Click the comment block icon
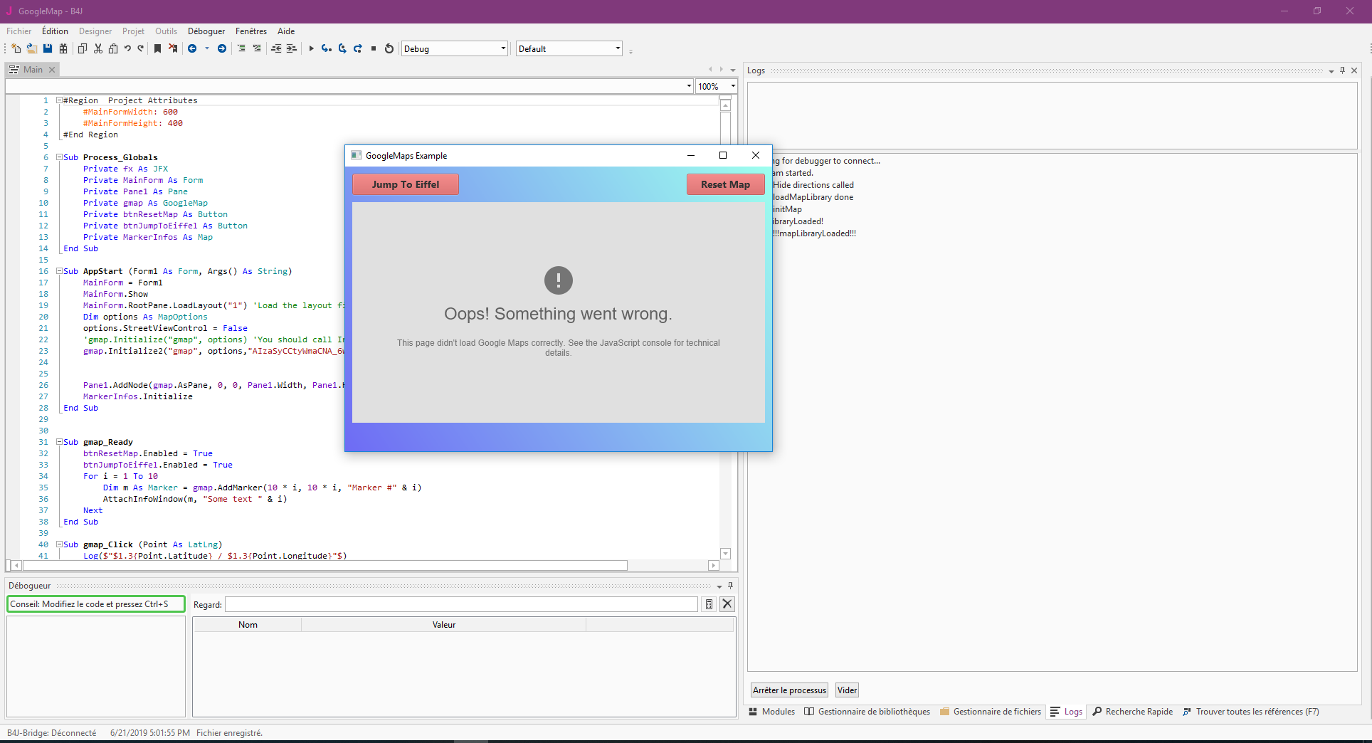The height and width of the screenshot is (743, 1372). 257,48
